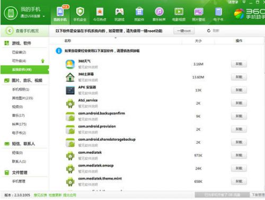
Task: Sort list by 名称 column header
Action: 68,41
